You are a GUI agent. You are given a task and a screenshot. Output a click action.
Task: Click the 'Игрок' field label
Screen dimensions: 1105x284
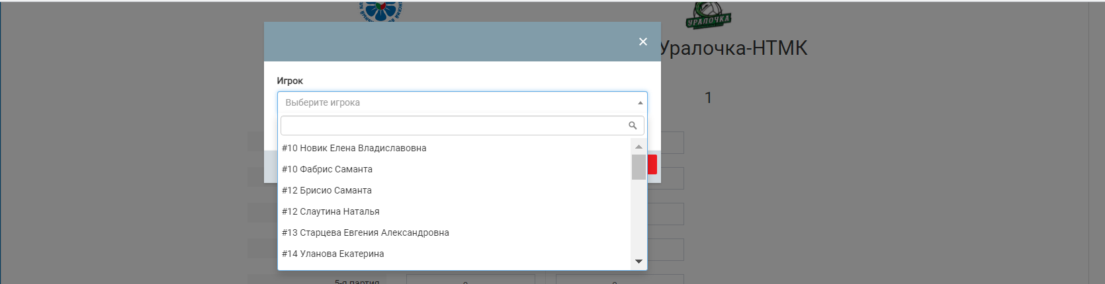[x=290, y=81]
